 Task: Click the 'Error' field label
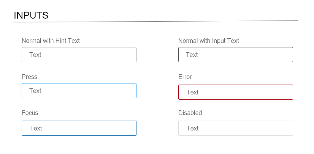pos(185,77)
